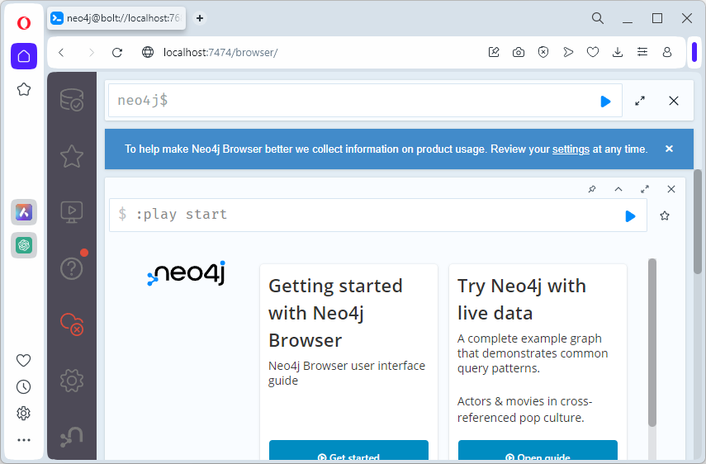Image resolution: width=706 pixels, height=464 pixels.
Task: Add page to bookmarks heart in toolbar
Action: 593,52
